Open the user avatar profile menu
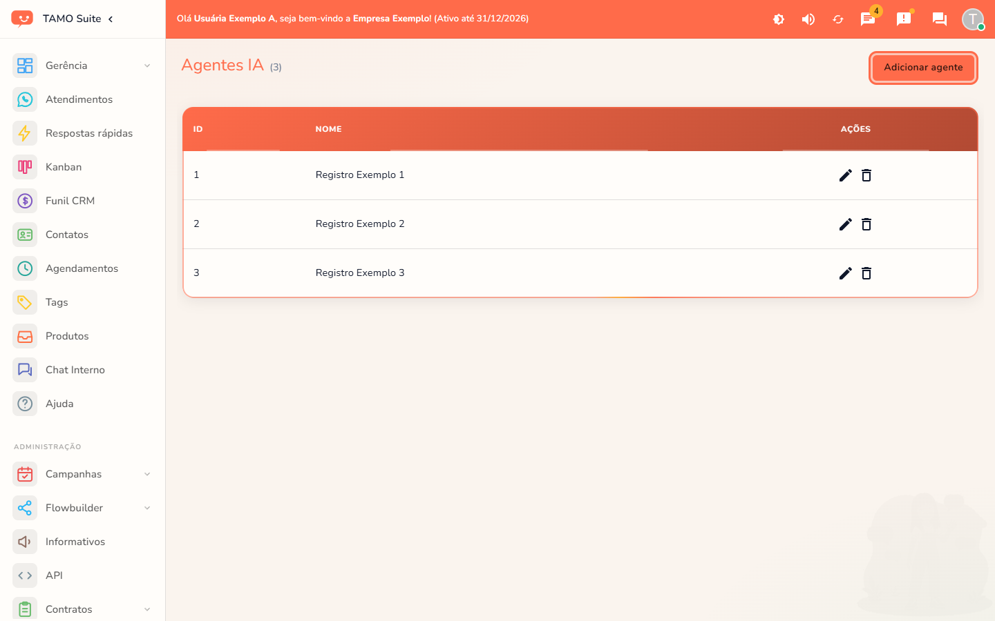The height and width of the screenshot is (621, 995). (x=973, y=19)
